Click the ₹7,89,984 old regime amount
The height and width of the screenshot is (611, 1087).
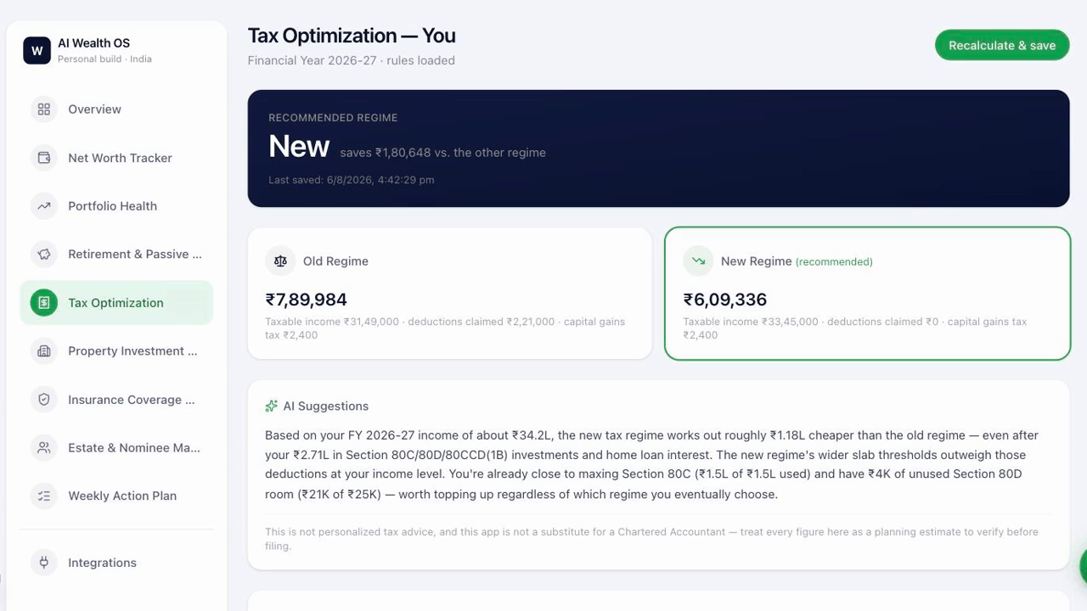[307, 300]
